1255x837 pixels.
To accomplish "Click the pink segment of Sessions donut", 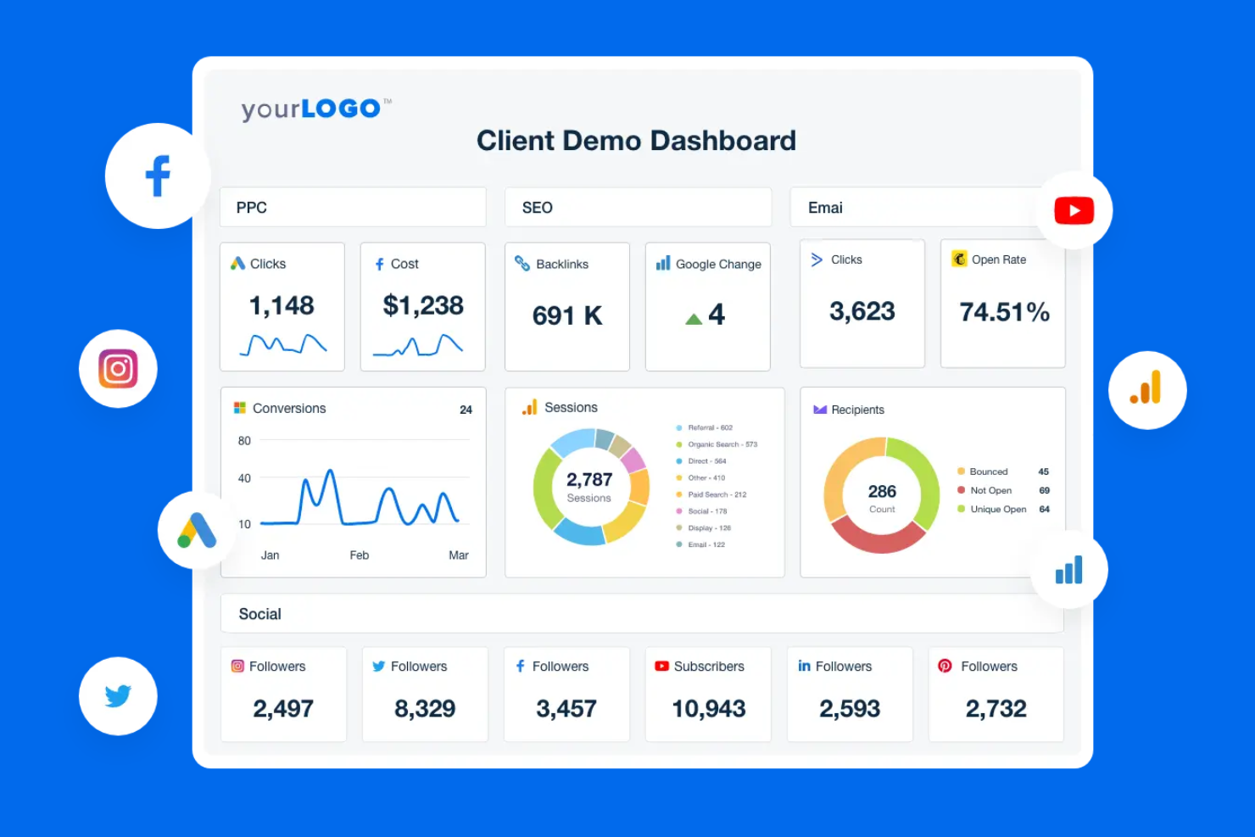I will tap(633, 460).
